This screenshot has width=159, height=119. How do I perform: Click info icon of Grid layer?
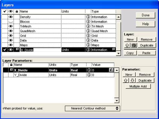(88, 35)
